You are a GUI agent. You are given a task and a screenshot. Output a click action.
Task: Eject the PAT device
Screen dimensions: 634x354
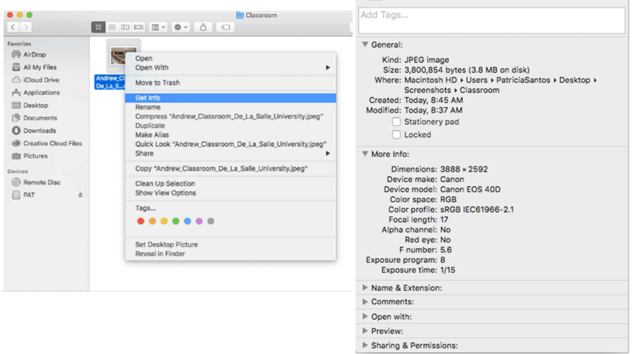tap(80, 195)
